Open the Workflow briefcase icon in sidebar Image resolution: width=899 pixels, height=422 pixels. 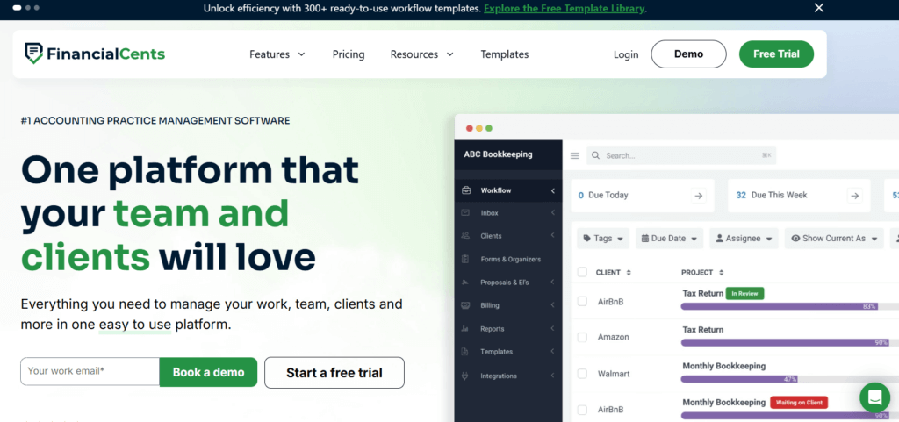(x=465, y=190)
